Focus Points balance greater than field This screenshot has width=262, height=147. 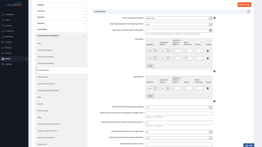coord(179,114)
